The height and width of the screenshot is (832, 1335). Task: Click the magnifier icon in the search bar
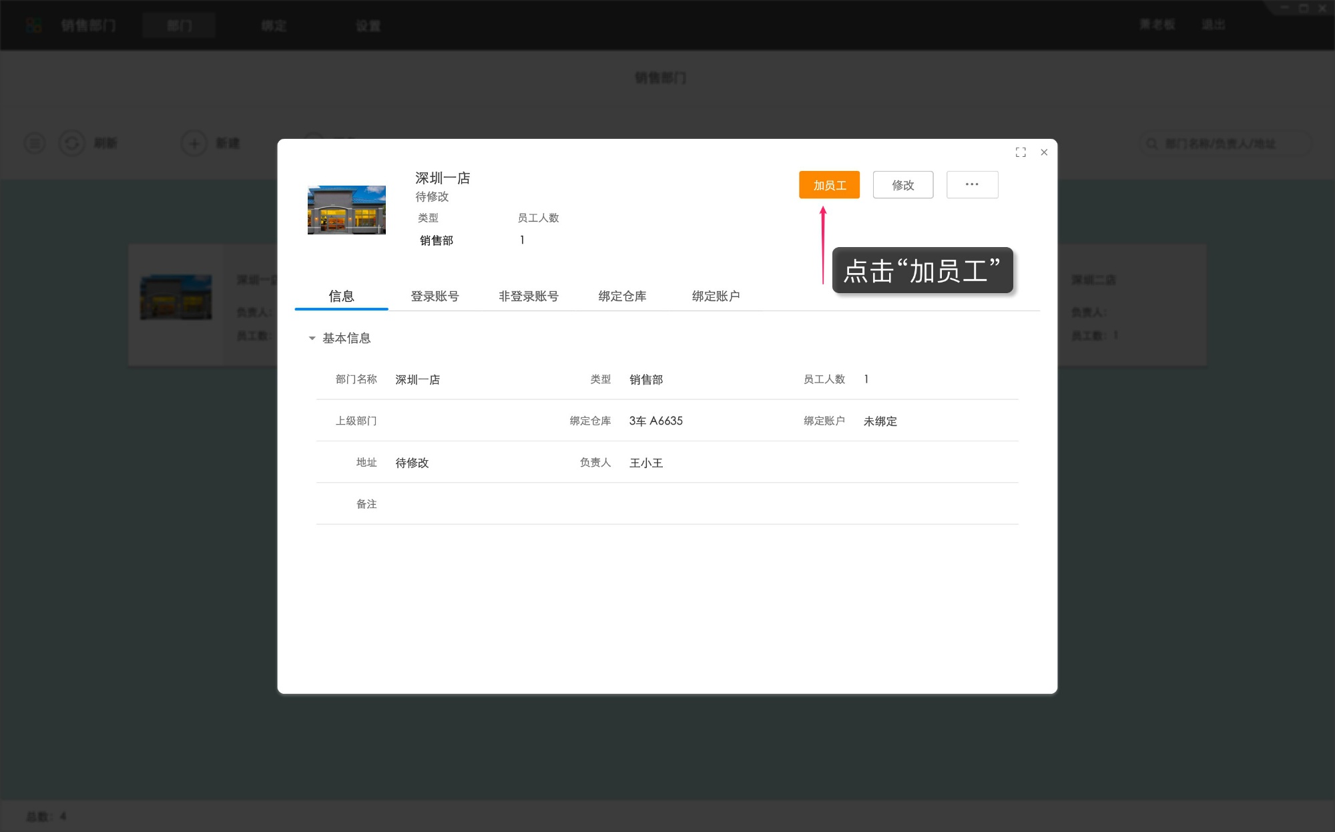point(1151,143)
